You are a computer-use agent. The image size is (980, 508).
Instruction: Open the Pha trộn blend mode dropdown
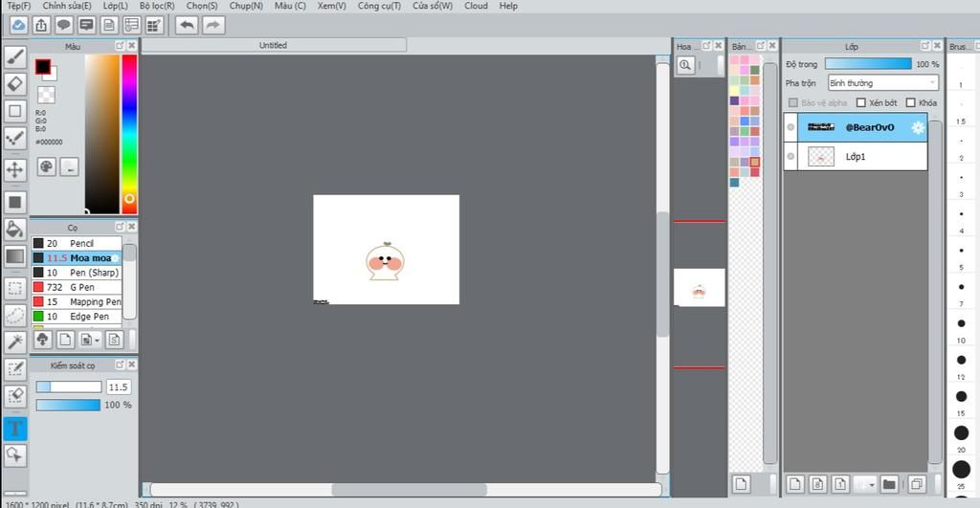(x=883, y=82)
